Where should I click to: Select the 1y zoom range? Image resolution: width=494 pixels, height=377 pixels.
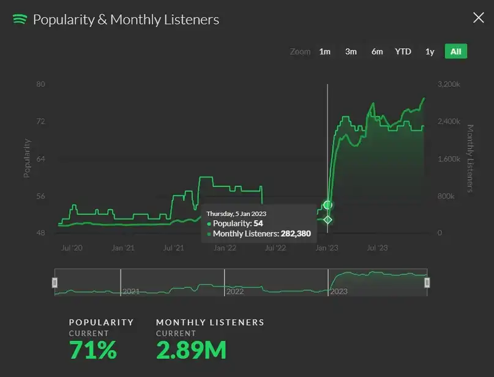click(430, 51)
